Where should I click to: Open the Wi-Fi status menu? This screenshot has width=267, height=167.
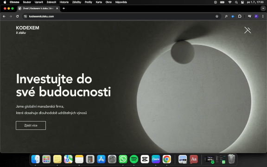click(x=230, y=2)
